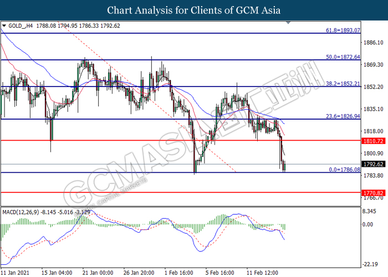
Task: Click the red 1810.72 price tag
Action: tap(374, 141)
